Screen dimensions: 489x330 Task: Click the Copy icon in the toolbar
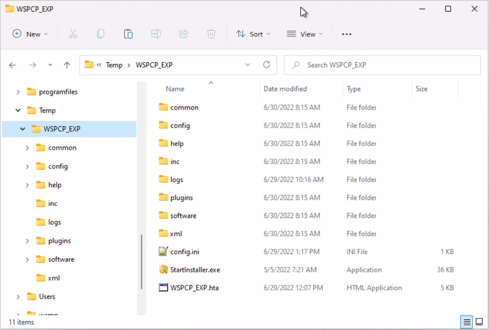(100, 34)
